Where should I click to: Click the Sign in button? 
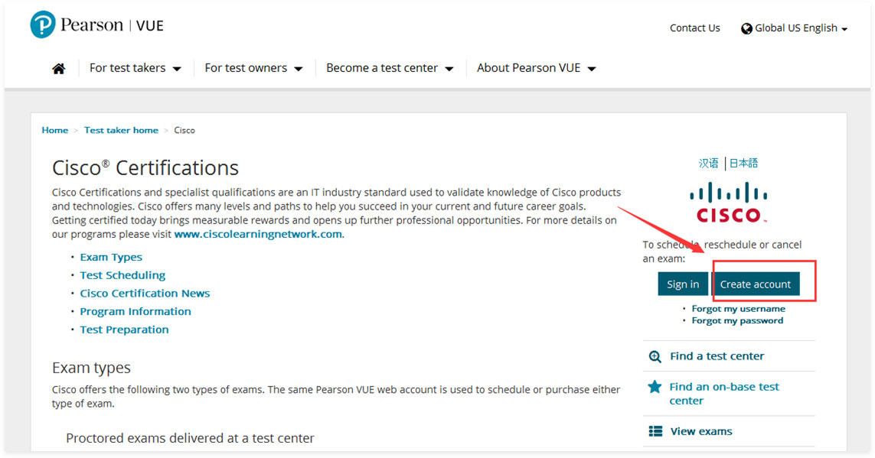pyautogui.click(x=683, y=284)
